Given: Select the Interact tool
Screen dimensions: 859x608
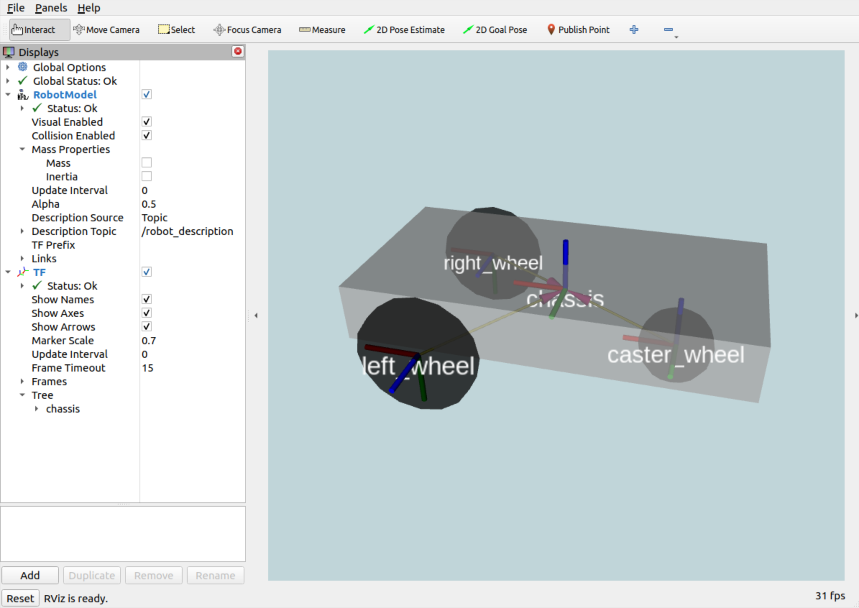Looking at the screenshot, I should pyautogui.click(x=39, y=29).
